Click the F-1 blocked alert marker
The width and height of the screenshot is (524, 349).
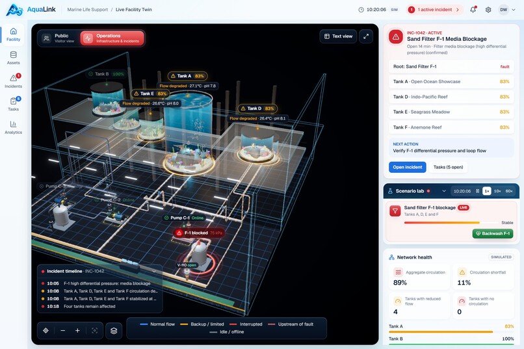[x=198, y=233]
